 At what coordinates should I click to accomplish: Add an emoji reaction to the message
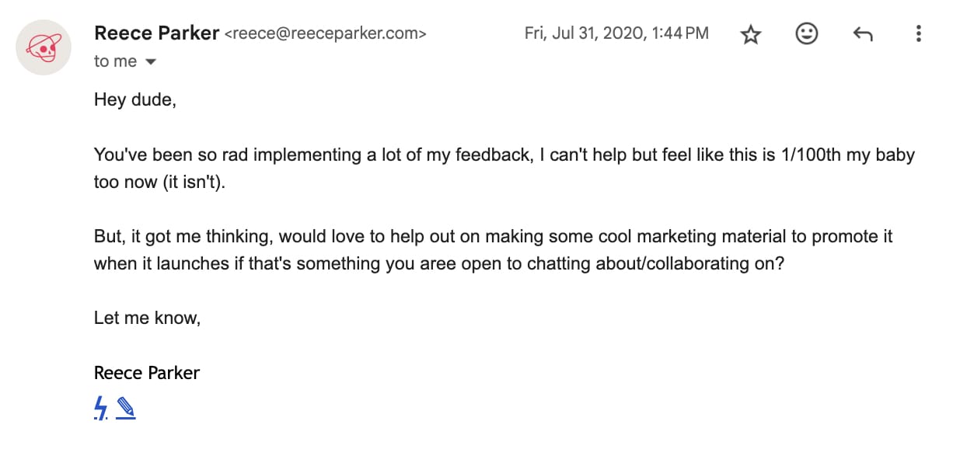(807, 34)
